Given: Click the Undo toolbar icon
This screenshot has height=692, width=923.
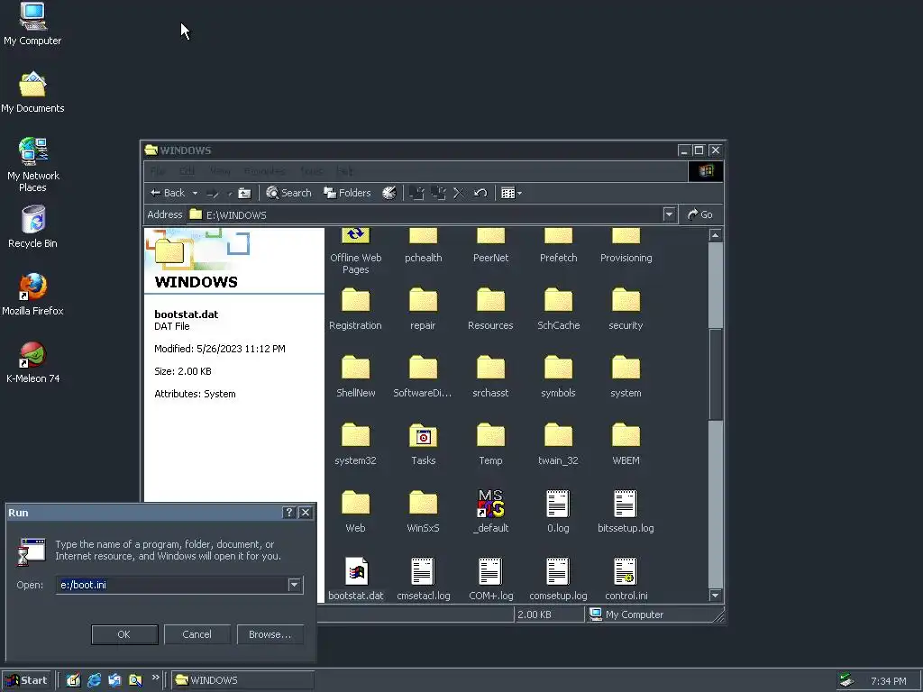Looking at the screenshot, I should click(x=480, y=193).
